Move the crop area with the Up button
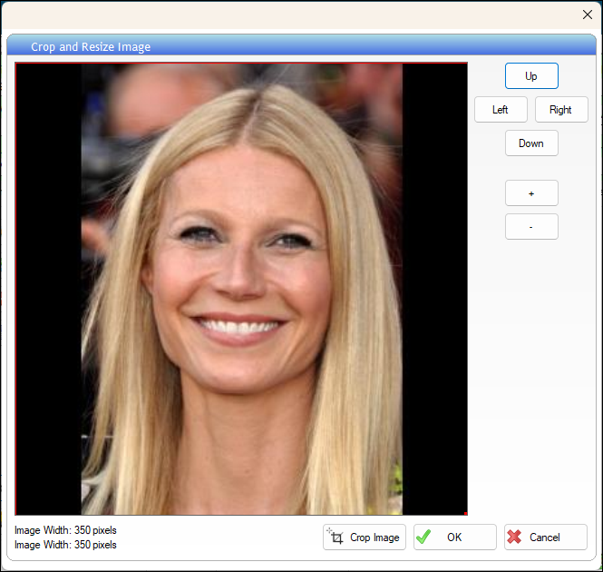This screenshot has width=603, height=572. pos(531,76)
